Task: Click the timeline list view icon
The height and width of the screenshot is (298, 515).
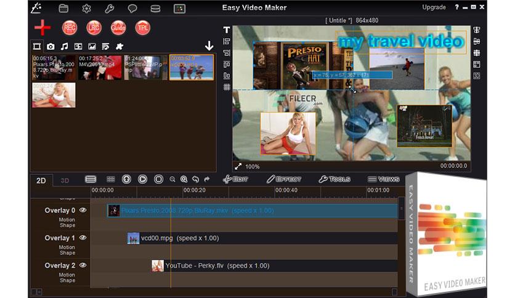Action: [91, 179]
